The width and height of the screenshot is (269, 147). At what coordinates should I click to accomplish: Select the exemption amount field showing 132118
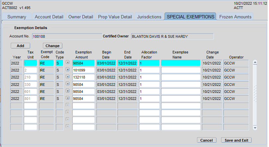click(83, 77)
